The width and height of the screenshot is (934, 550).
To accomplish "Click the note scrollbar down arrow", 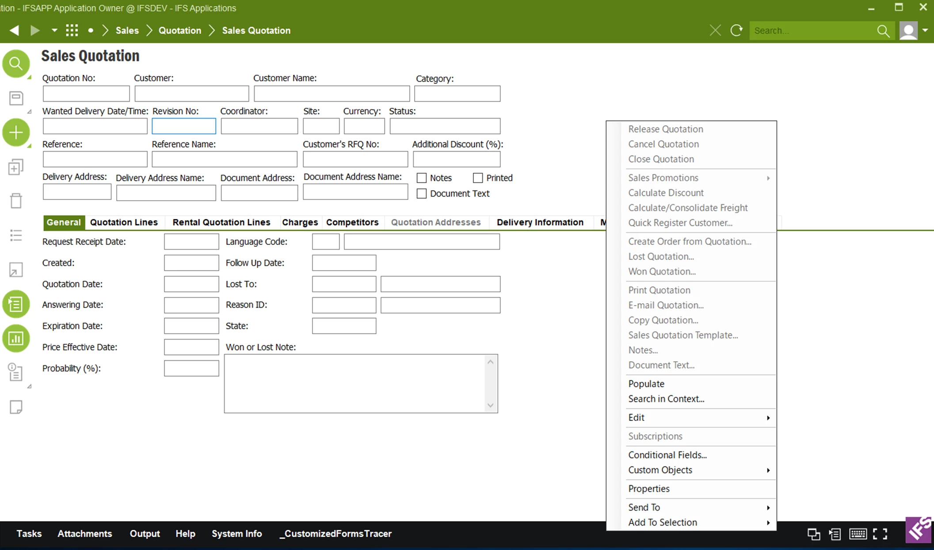I will (x=490, y=405).
